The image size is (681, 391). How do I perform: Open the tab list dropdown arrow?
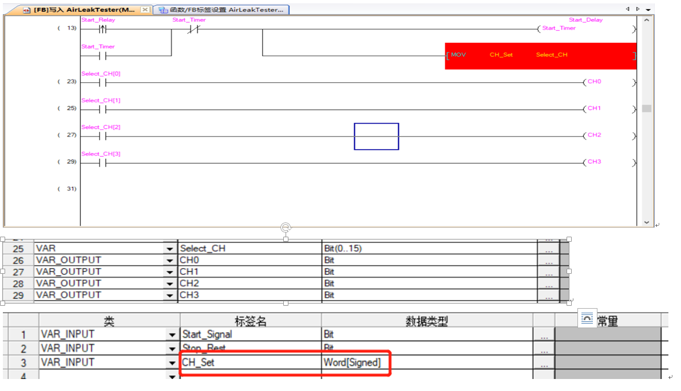[648, 9]
